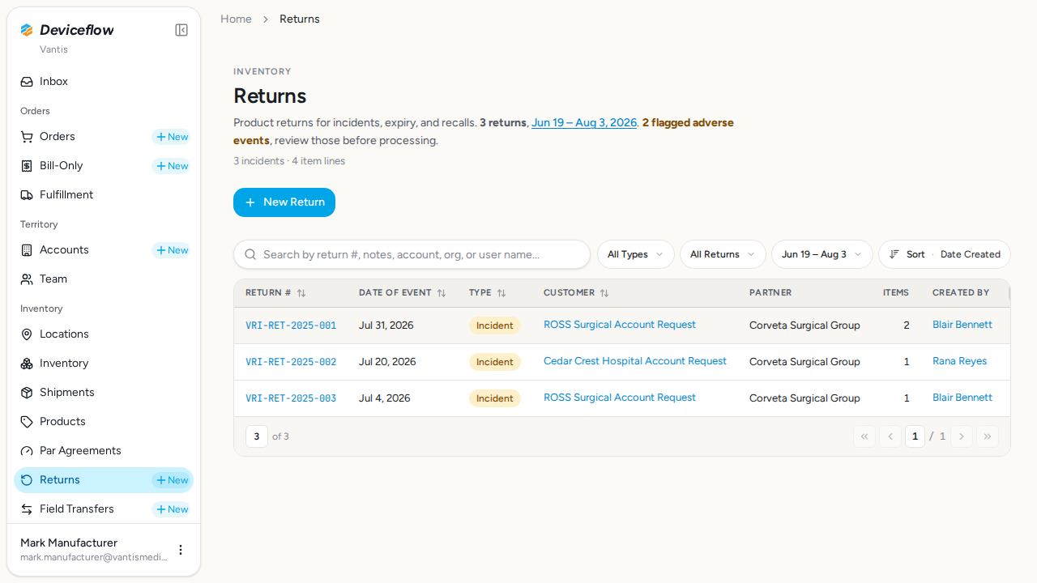
Task: Open ROSS Surgical Account Request for Jul 31 row
Action: (x=620, y=325)
